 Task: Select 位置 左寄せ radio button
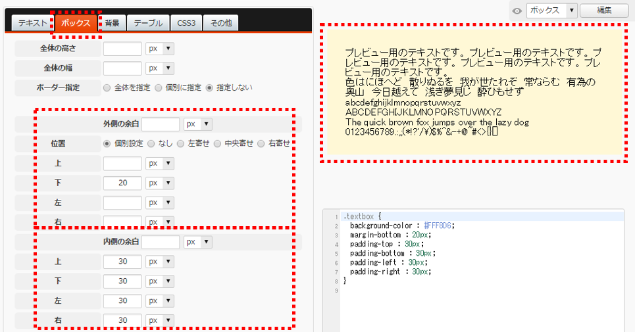click(180, 143)
